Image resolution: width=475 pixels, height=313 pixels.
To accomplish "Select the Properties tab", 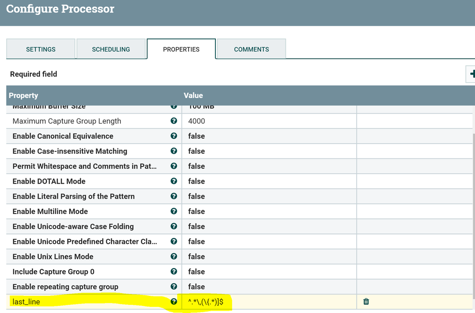I will click(x=181, y=49).
